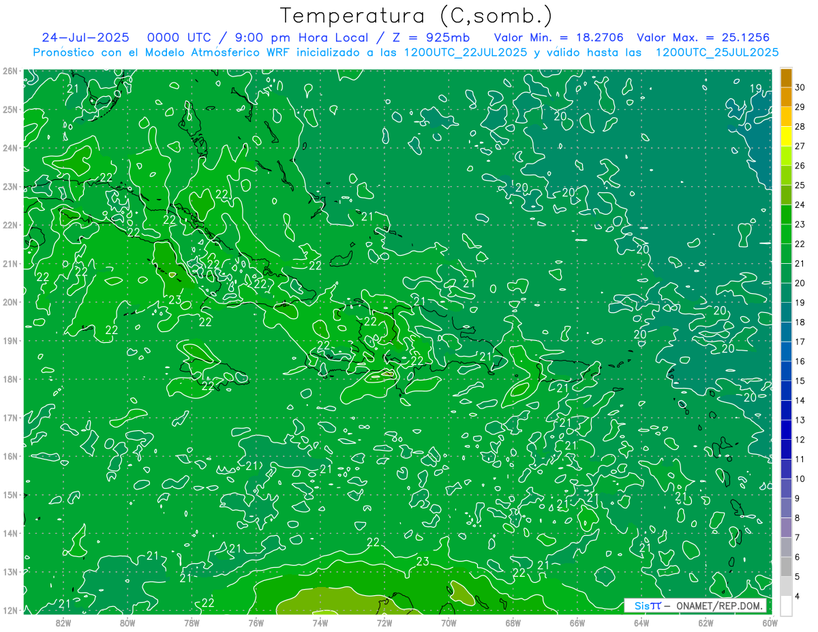Click the "76W" longitude axis label
The height and width of the screenshot is (632, 818).
click(x=256, y=622)
